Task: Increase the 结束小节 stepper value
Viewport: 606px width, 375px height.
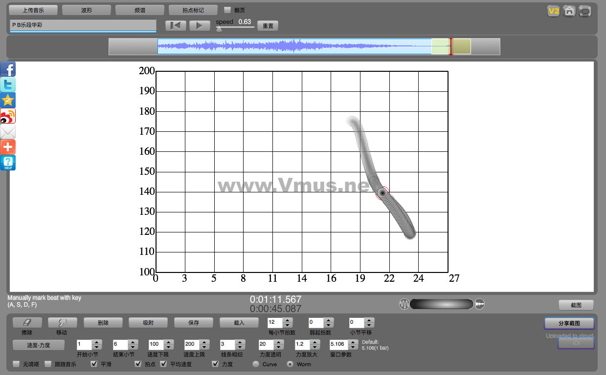Action: [132, 341]
